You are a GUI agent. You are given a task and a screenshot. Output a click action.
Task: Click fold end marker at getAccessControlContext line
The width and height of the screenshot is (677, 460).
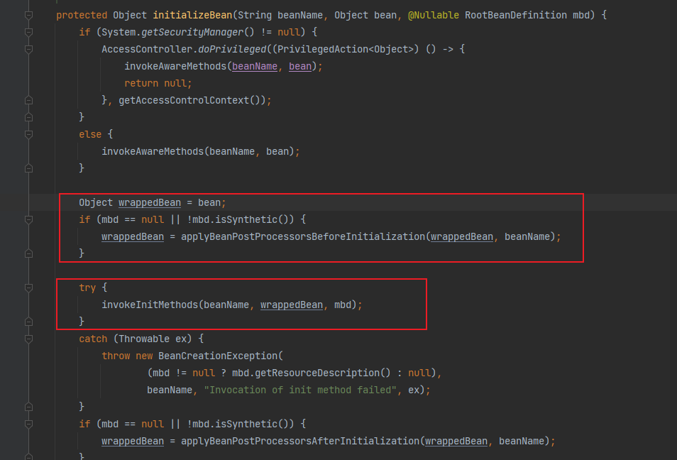pos(29,100)
